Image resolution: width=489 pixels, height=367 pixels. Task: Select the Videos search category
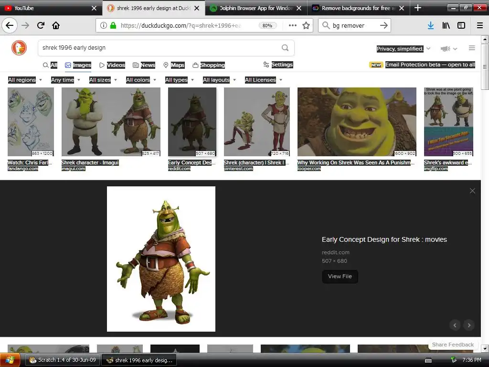[112, 65]
